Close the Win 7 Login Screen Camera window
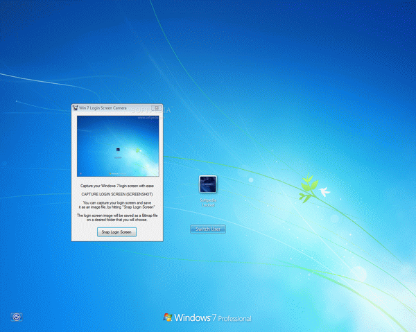The height and width of the screenshot is (332, 416). click(x=157, y=108)
